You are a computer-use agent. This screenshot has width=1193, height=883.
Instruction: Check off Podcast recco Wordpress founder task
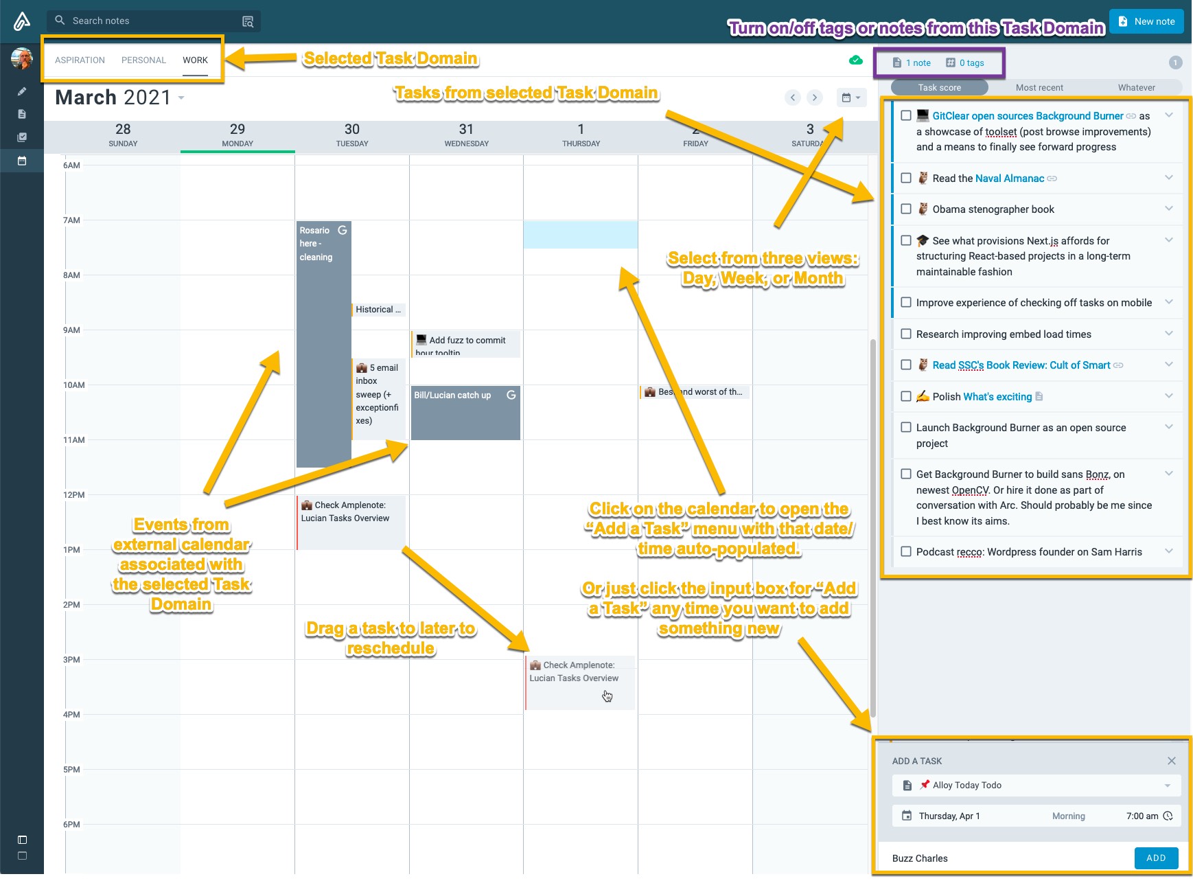(906, 551)
